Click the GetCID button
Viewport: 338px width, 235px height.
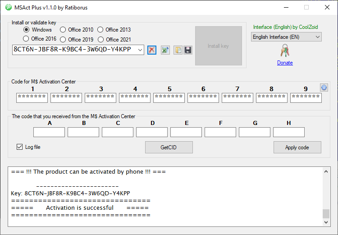(x=169, y=147)
